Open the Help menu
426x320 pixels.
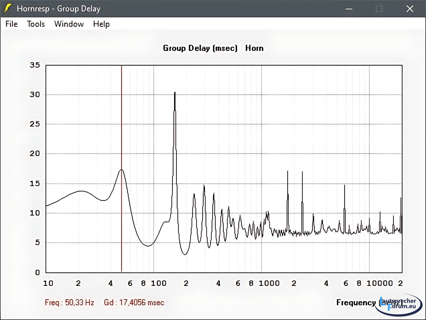[101, 24]
